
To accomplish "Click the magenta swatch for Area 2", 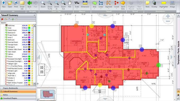I will 29,37.
